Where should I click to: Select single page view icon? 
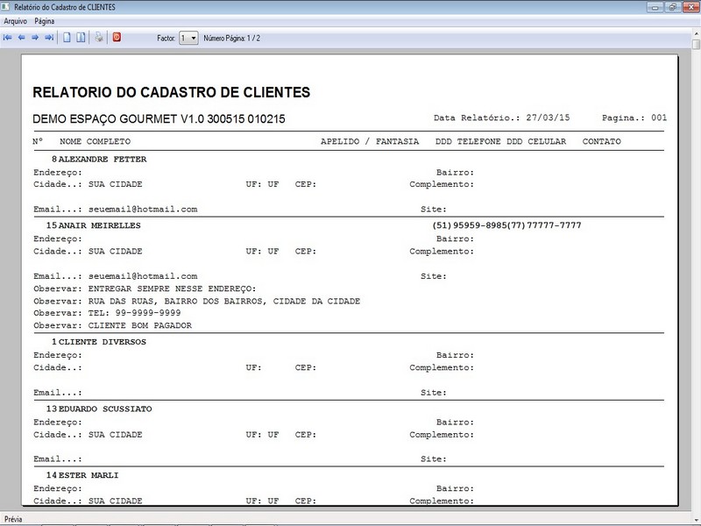click(67, 38)
